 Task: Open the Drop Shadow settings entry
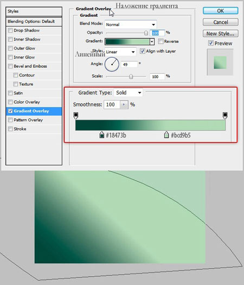(x=27, y=30)
